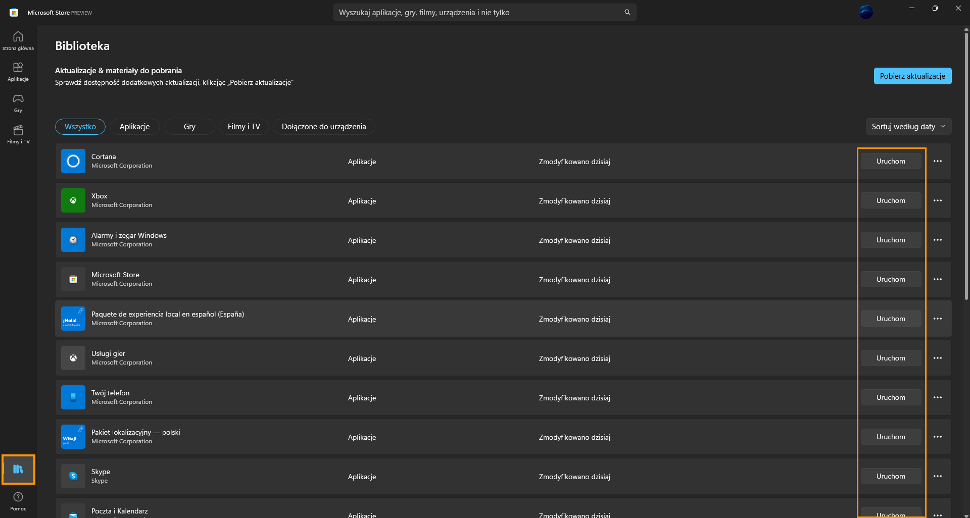The height and width of the screenshot is (518, 970).
Task: Open the Biblioteka library icon
Action: pos(18,470)
